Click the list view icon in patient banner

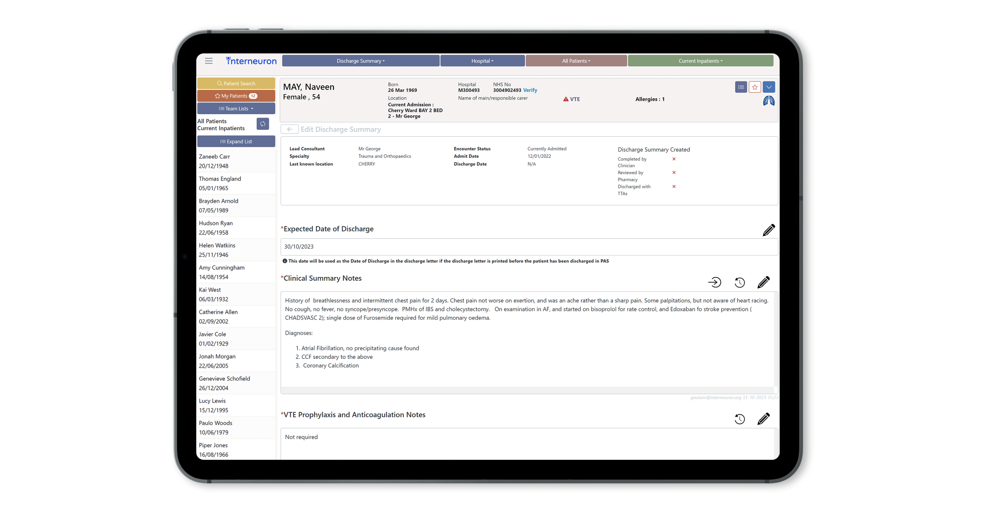click(x=741, y=87)
